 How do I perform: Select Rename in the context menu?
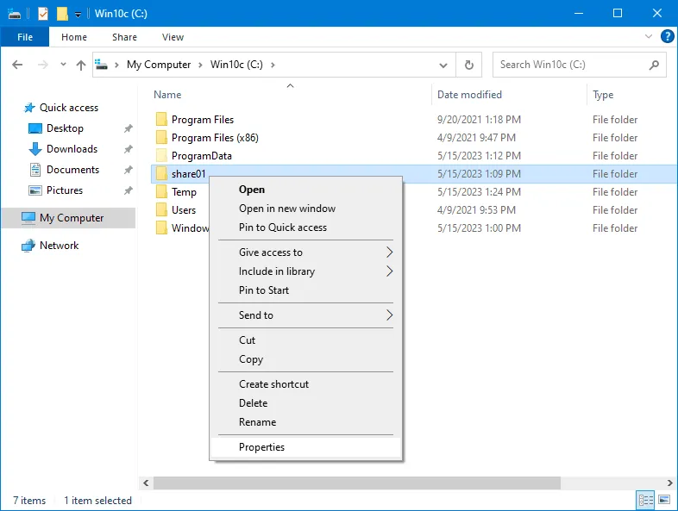tap(257, 422)
